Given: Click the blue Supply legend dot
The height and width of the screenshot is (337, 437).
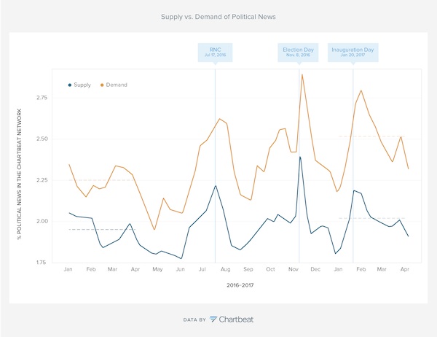Looking at the screenshot, I should click(x=69, y=85).
